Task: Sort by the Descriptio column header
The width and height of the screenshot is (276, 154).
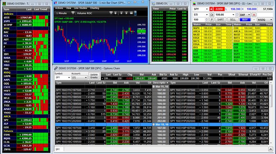Action: [x=161, y=83]
